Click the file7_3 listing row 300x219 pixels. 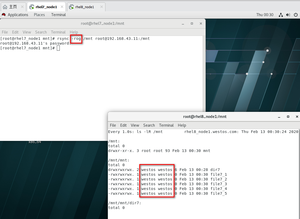point(168,184)
